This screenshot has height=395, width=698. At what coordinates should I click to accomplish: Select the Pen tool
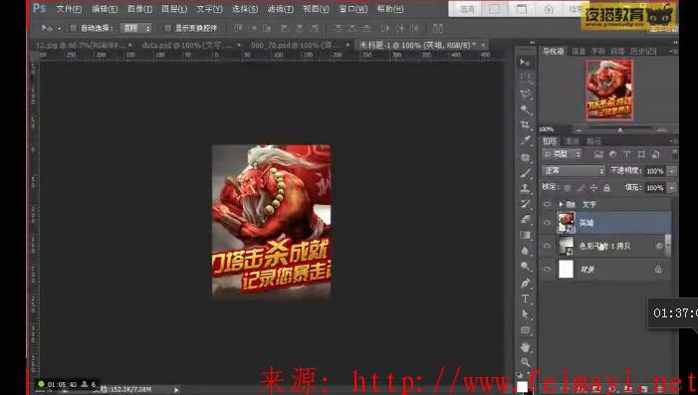click(526, 283)
